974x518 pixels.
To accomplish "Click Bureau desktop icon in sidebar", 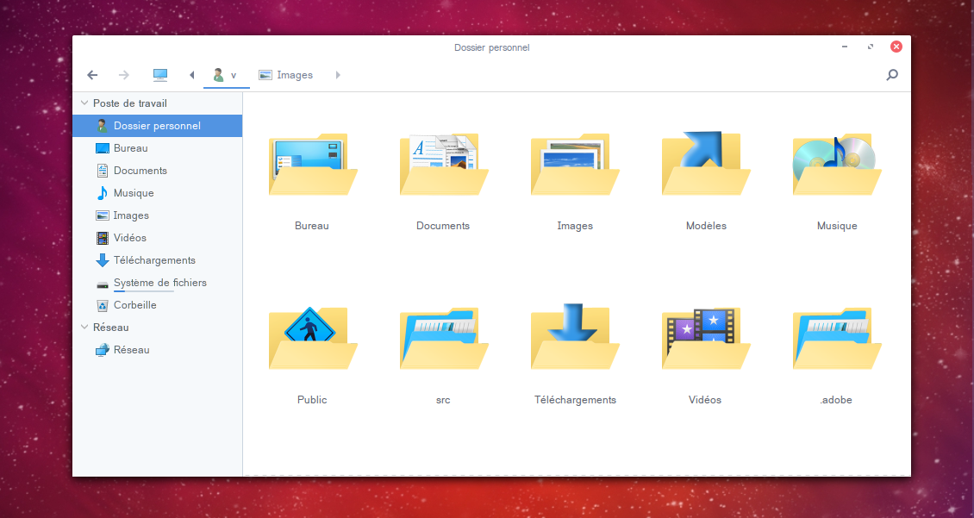I will (103, 148).
